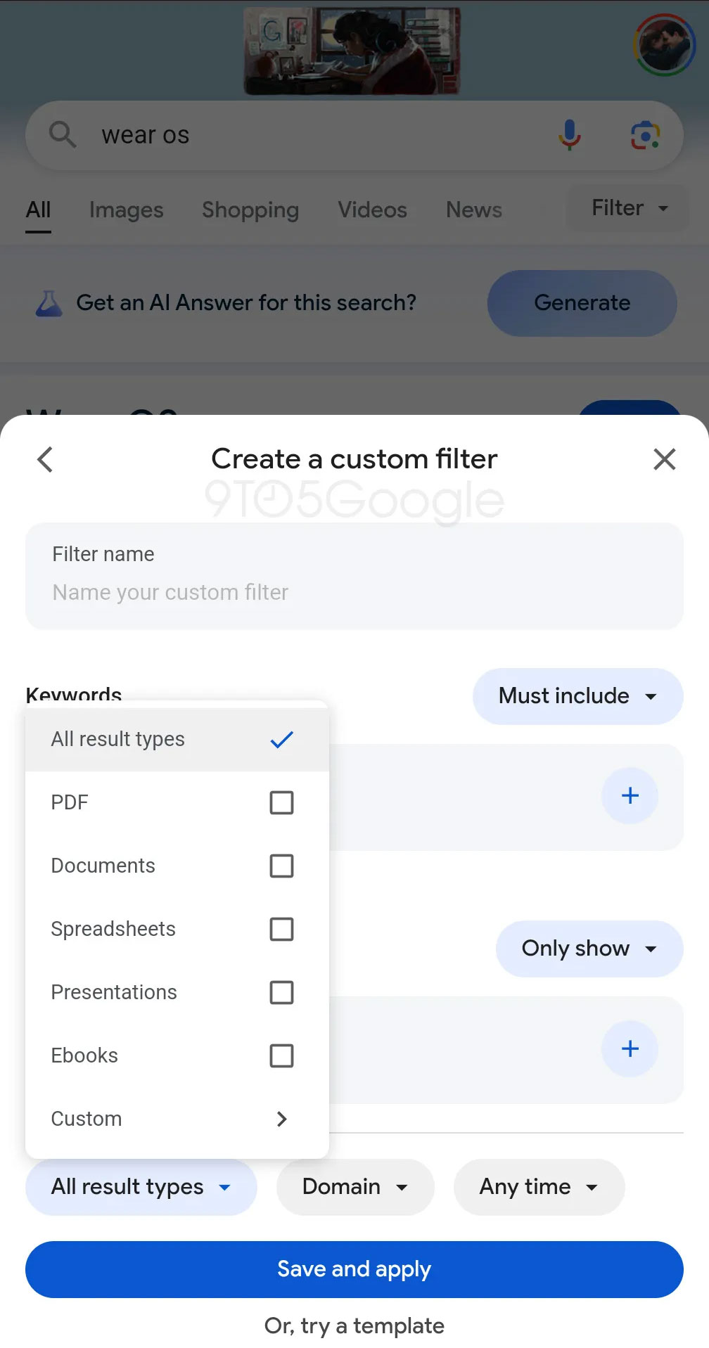Image resolution: width=709 pixels, height=1348 pixels.
Task: Close the custom filter sheet
Action: [664, 459]
